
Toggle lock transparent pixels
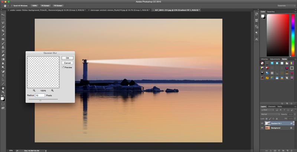(267, 119)
